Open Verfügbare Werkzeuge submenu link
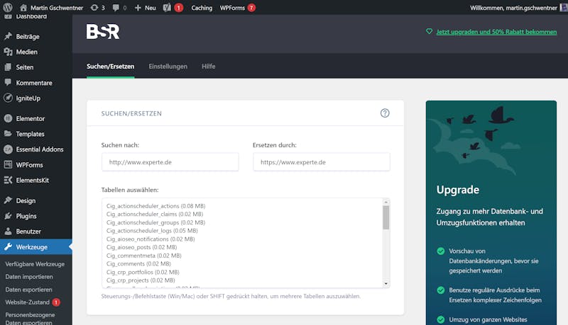This screenshot has width=568, height=325. pyautogui.click(x=35, y=264)
